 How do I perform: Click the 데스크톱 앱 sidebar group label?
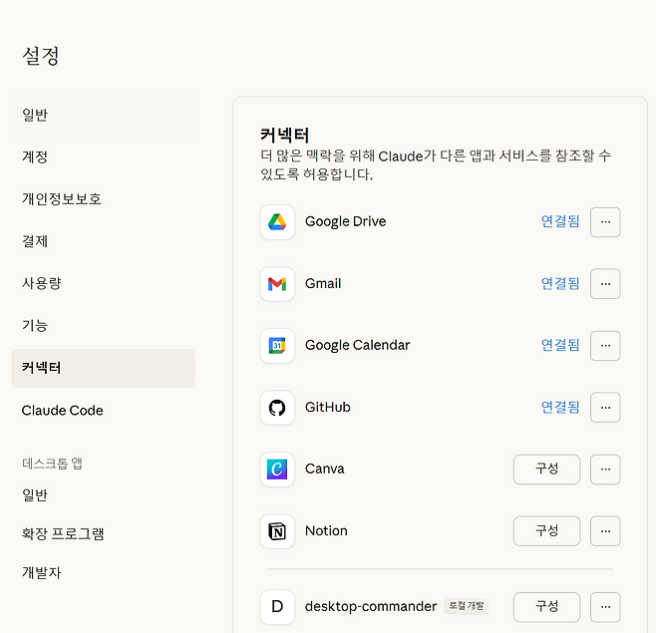52,464
